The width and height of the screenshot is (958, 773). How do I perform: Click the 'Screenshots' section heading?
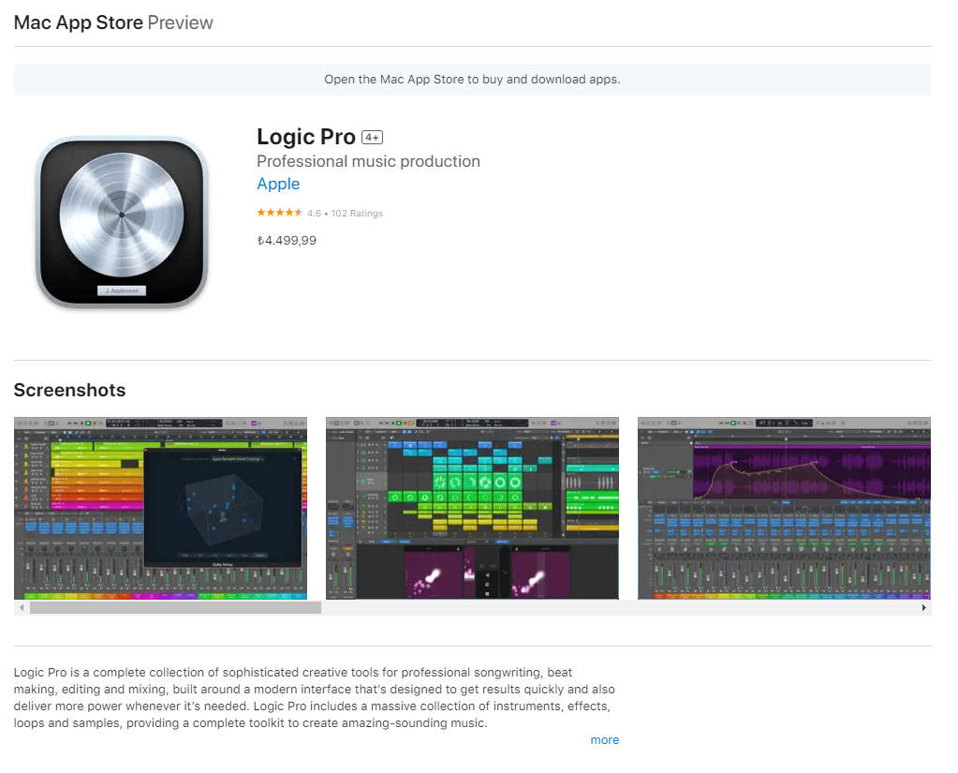(69, 390)
